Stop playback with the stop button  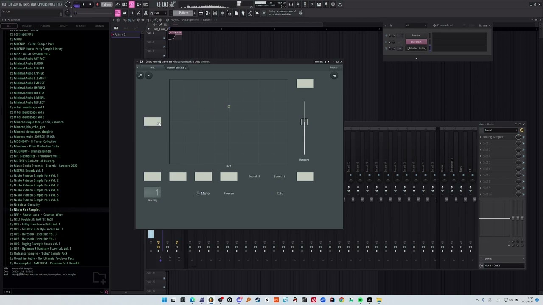pyautogui.click(x=90, y=4)
